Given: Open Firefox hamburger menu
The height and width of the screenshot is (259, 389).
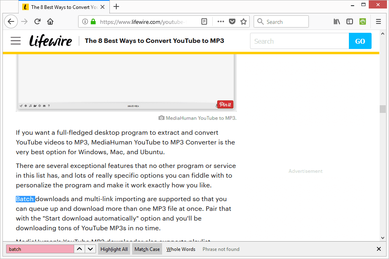Looking at the screenshot, I should pos(378,22).
